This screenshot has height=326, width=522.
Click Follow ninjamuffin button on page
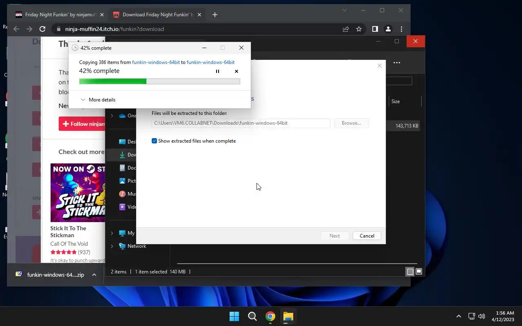[82, 124]
